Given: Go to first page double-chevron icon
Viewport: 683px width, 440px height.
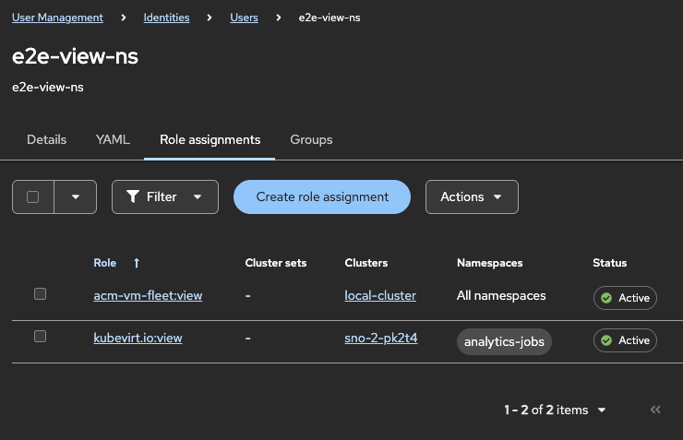Looking at the screenshot, I should tap(655, 410).
